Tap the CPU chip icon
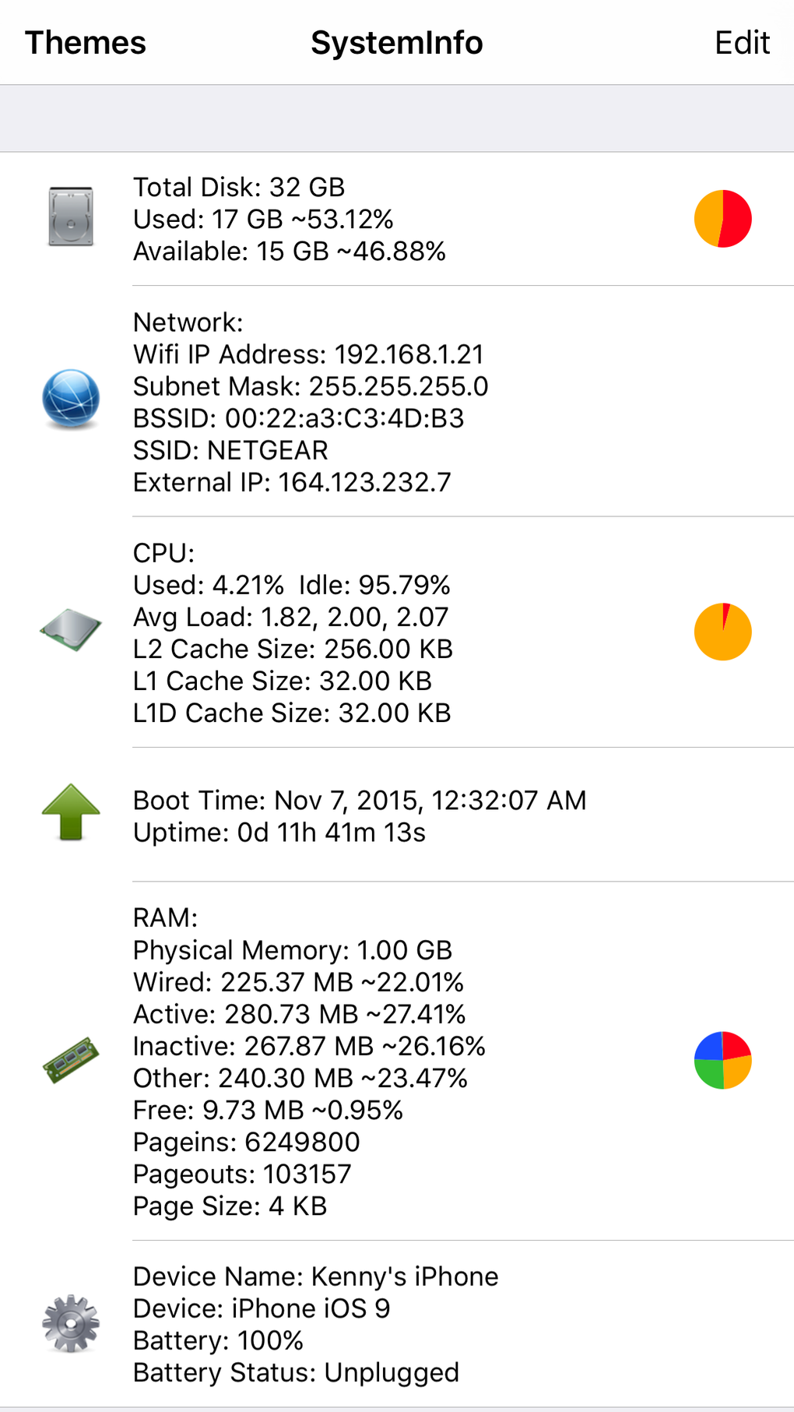The image size is (794, 1412). pyautogui.click(x=71, y=629)
